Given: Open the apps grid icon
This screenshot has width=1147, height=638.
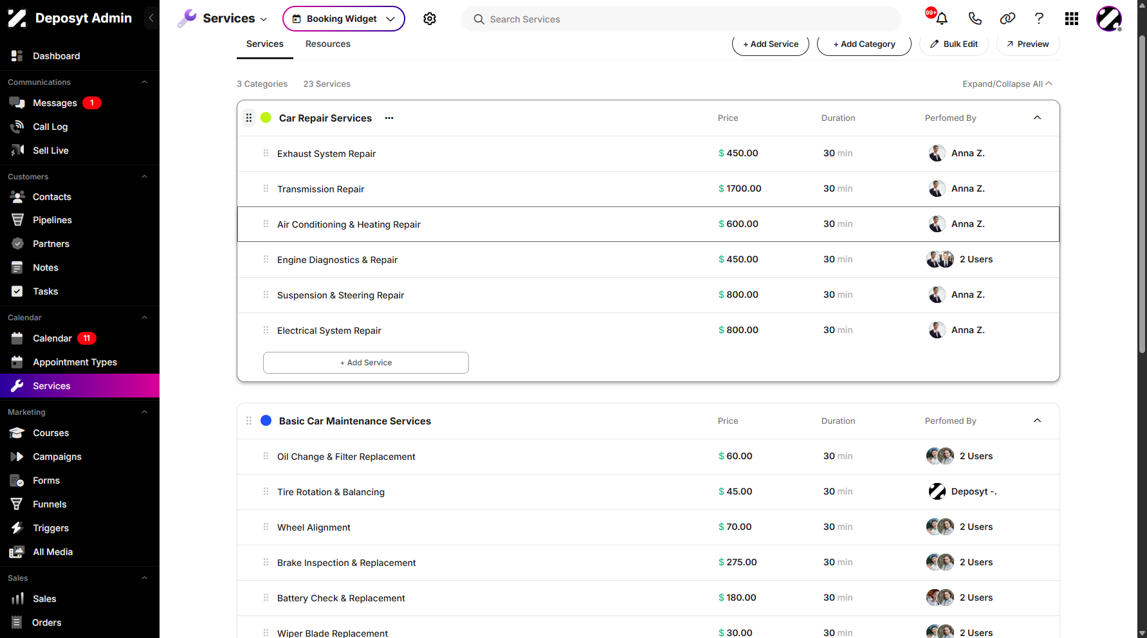Looking at the screenshot, I should pos(1072,19).
